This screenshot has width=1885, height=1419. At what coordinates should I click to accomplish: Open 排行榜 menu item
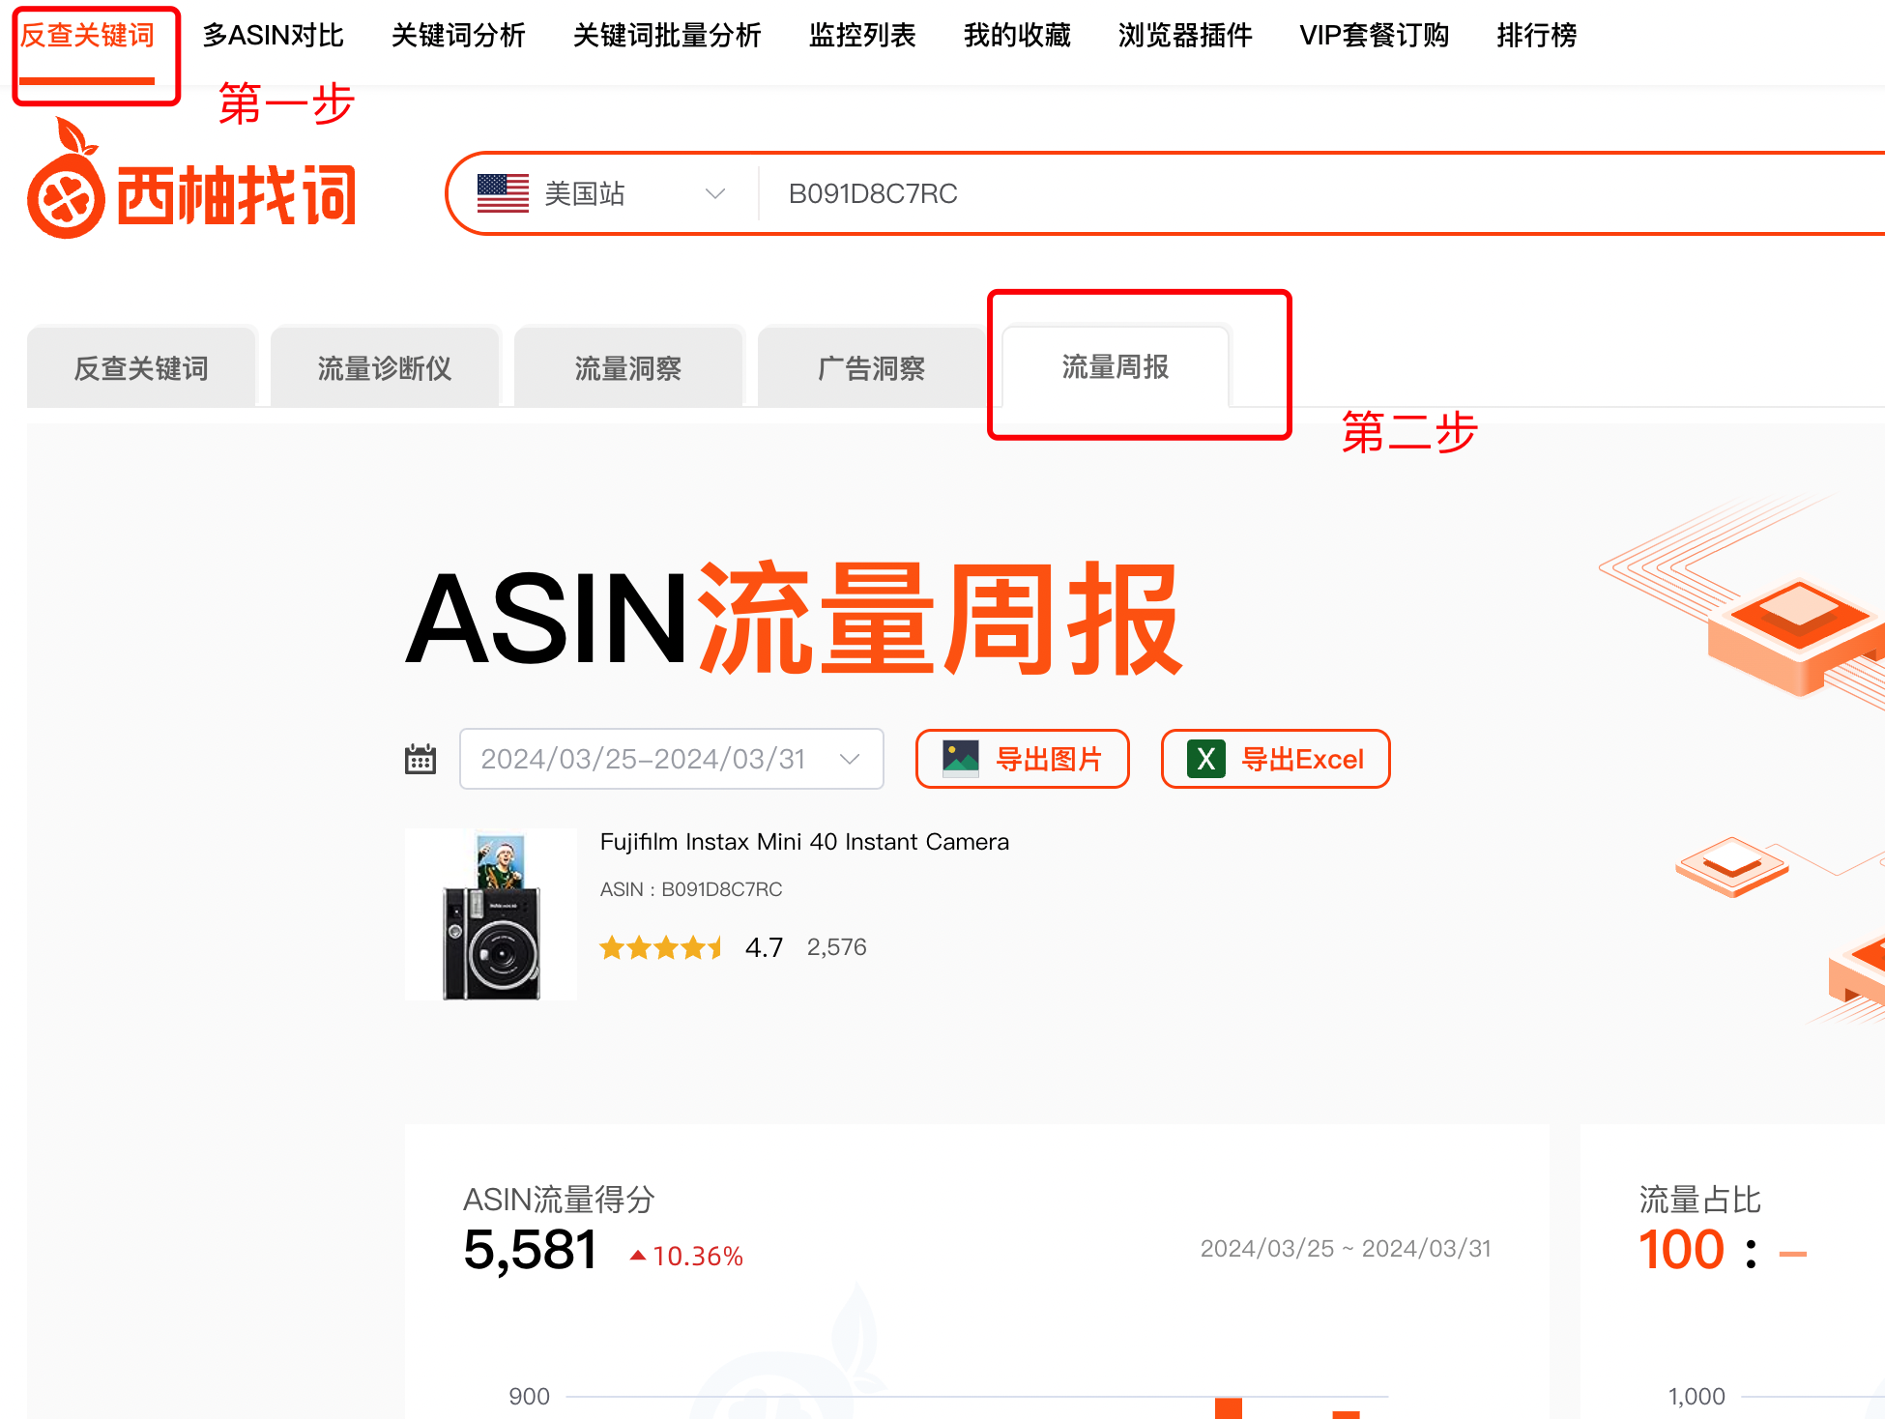click(1537, 36)
